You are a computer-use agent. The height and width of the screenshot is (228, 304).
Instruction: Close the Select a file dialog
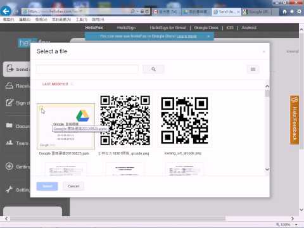pos(264,51)
